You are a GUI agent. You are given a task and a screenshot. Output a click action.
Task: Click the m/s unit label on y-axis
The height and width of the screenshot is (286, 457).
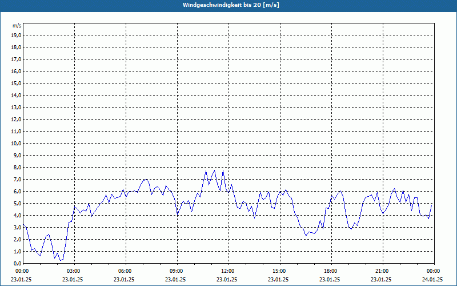pos(17,26)
